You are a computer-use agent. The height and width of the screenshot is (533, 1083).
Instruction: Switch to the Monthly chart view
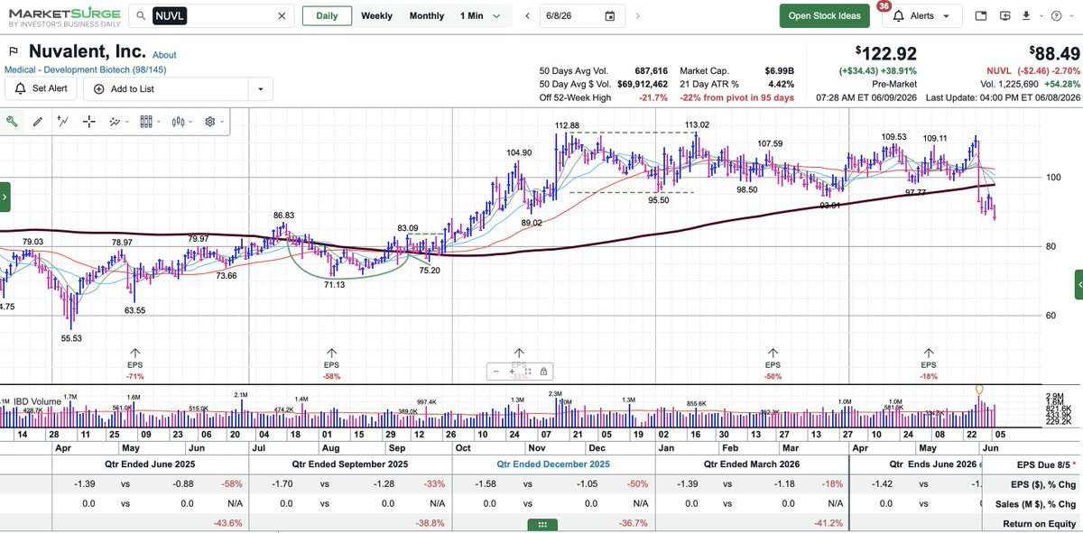coord(427,15)
